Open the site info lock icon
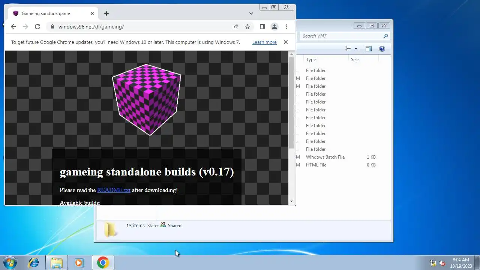Image resolution: width=480 pixels, height=270 pixels. (52, 27)
